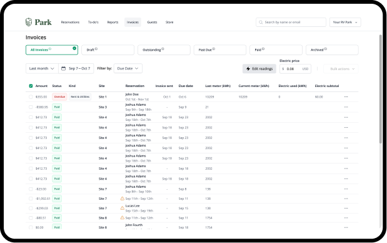Click the Amount column header

click(x=41, y=86)
